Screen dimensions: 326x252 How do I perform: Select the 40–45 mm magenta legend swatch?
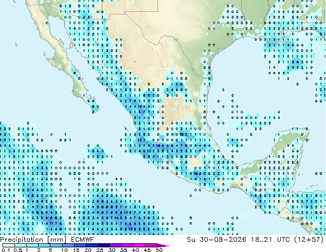139,245
